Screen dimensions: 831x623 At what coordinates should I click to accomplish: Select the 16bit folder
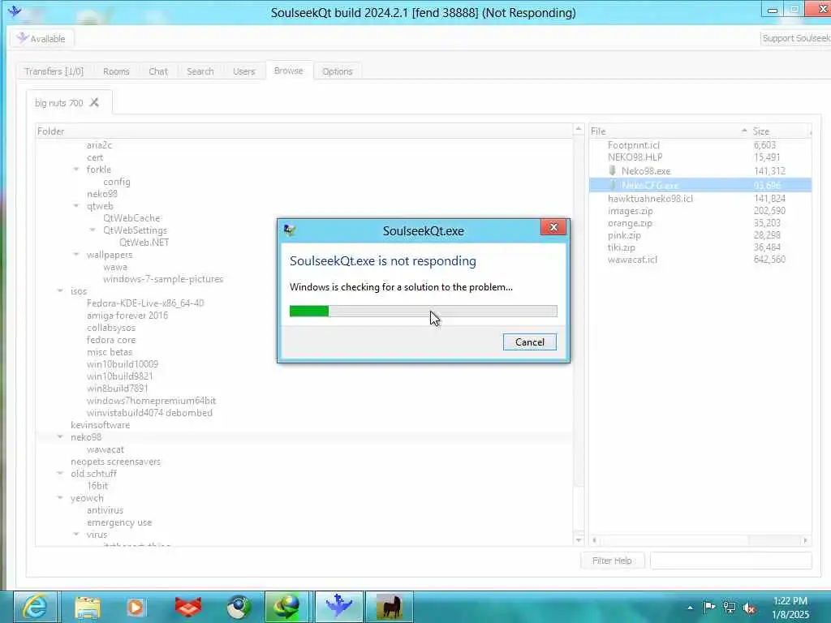[x=97, y=486]
